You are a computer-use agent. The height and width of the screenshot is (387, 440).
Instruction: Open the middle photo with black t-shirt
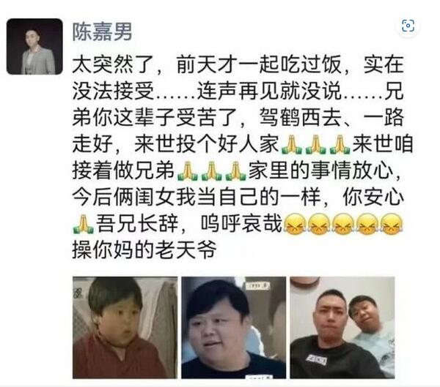[233, 327]
